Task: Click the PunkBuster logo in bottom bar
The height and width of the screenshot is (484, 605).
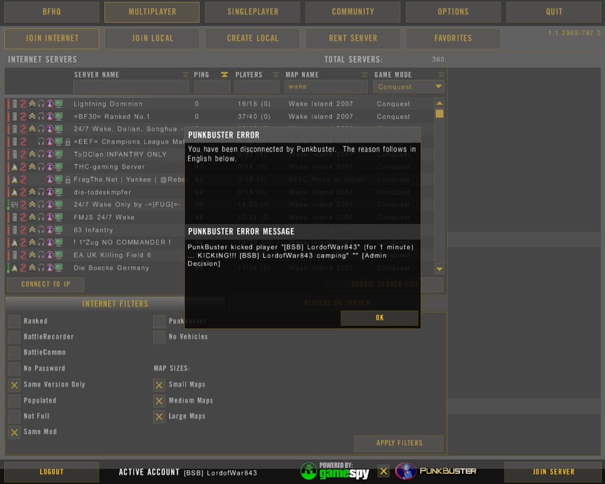Action: [436, 471]
